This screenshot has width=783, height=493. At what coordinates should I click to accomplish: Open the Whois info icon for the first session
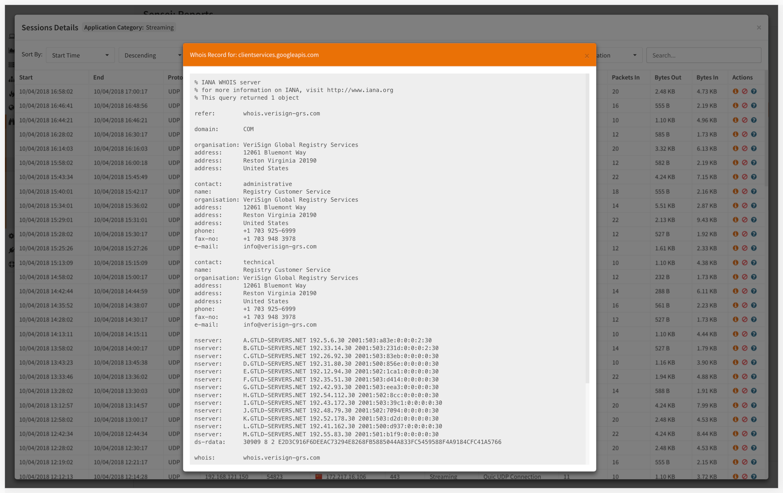(736, 91)
